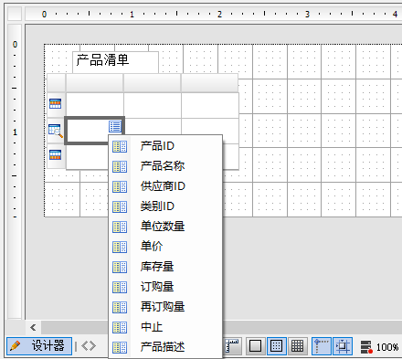
Task: Click the vertical ruler at mark 1
Action: point(15,132)
